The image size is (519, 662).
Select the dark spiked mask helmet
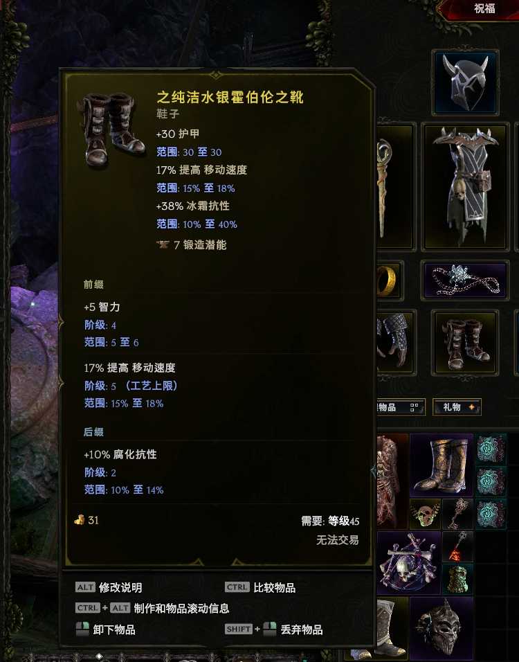coord(441,628)
